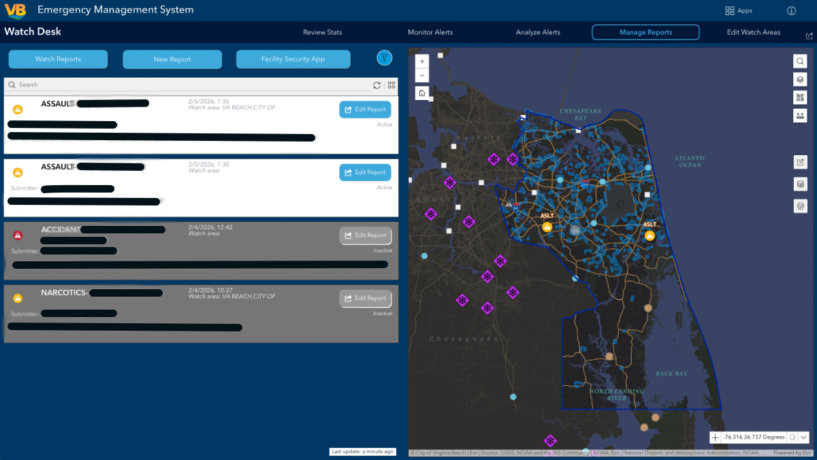Screen dimensions: 817x460
Task: Click the edit icon on the map sidebar
Action: (800, 162)
